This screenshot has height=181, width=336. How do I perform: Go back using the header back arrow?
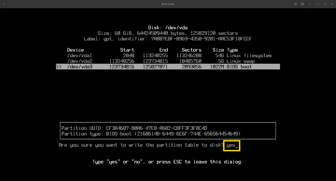(4, 4)
